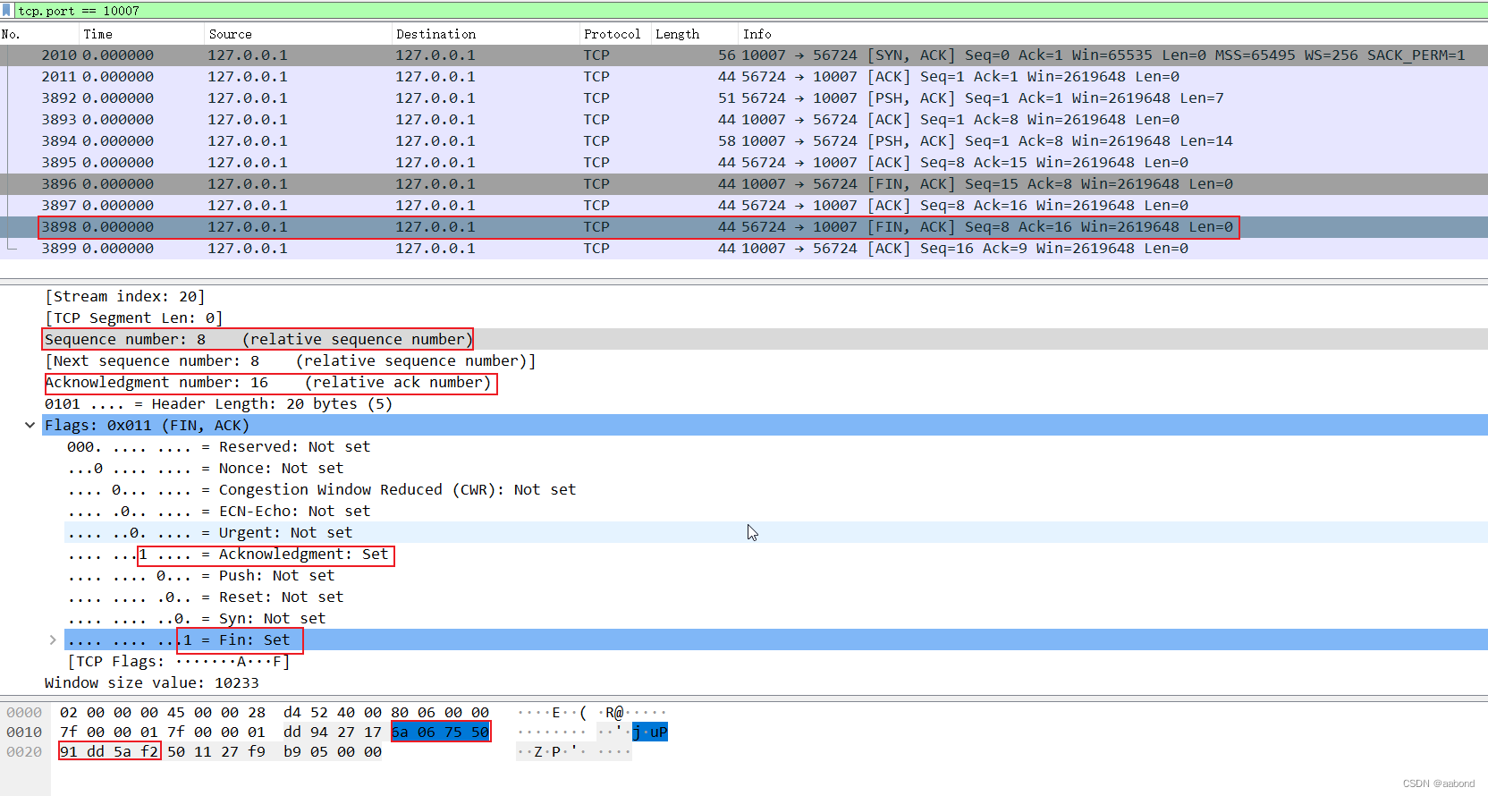Select the TCP Segment Len: 0 line
Screen dimensions: 1488x796
(134, 318)
